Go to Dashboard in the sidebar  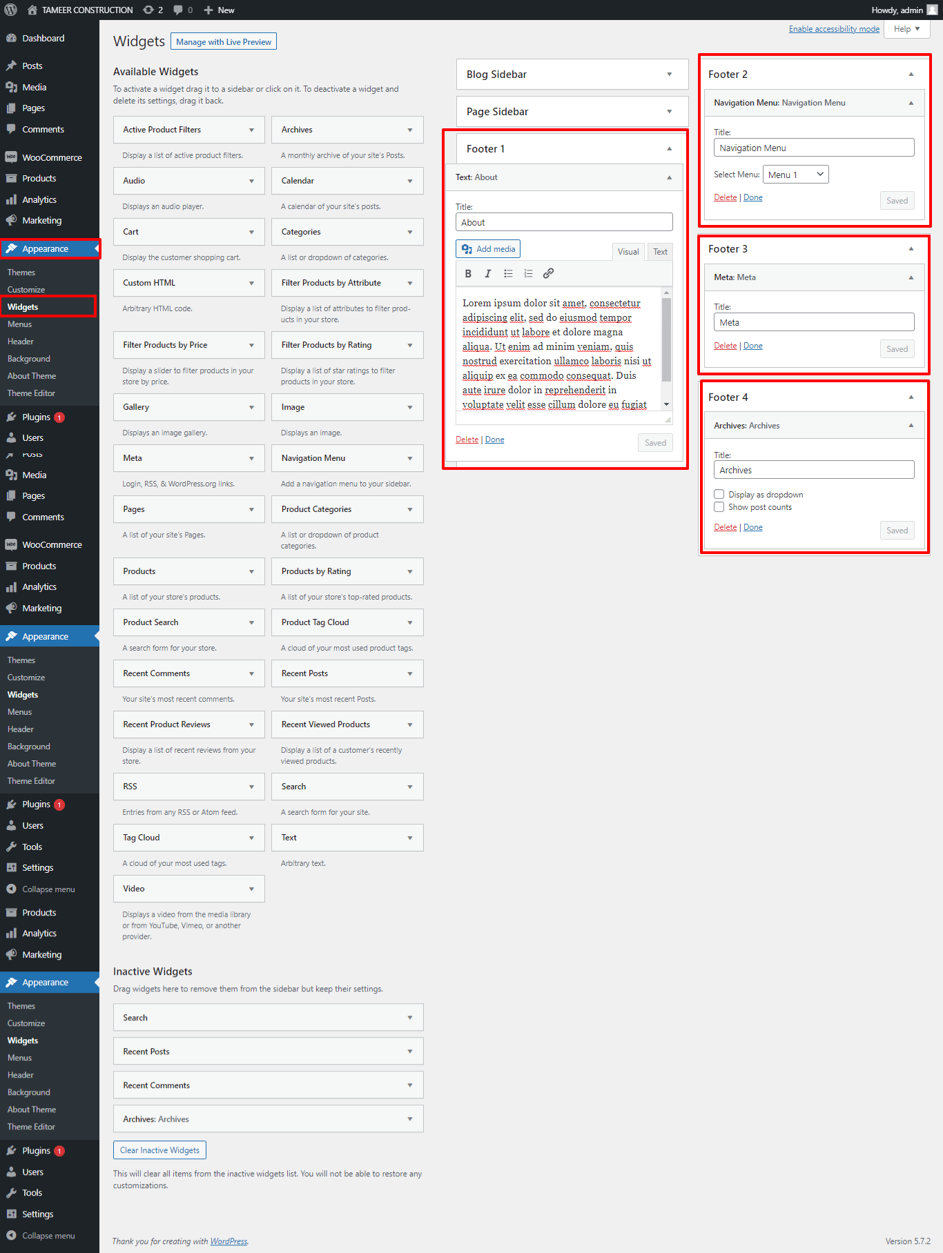click(43, 38)
